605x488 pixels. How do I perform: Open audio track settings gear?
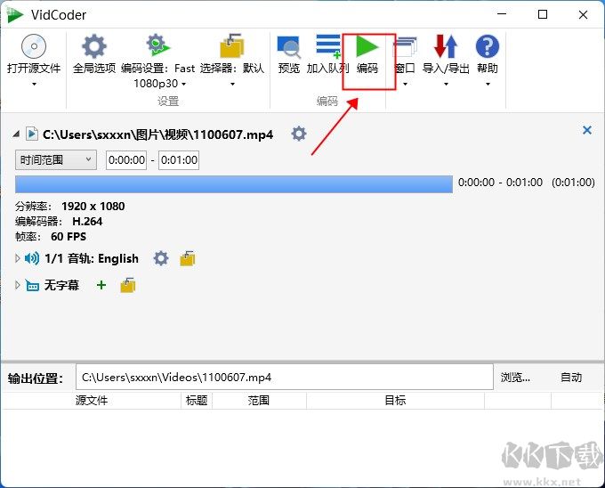pos(161,258)
